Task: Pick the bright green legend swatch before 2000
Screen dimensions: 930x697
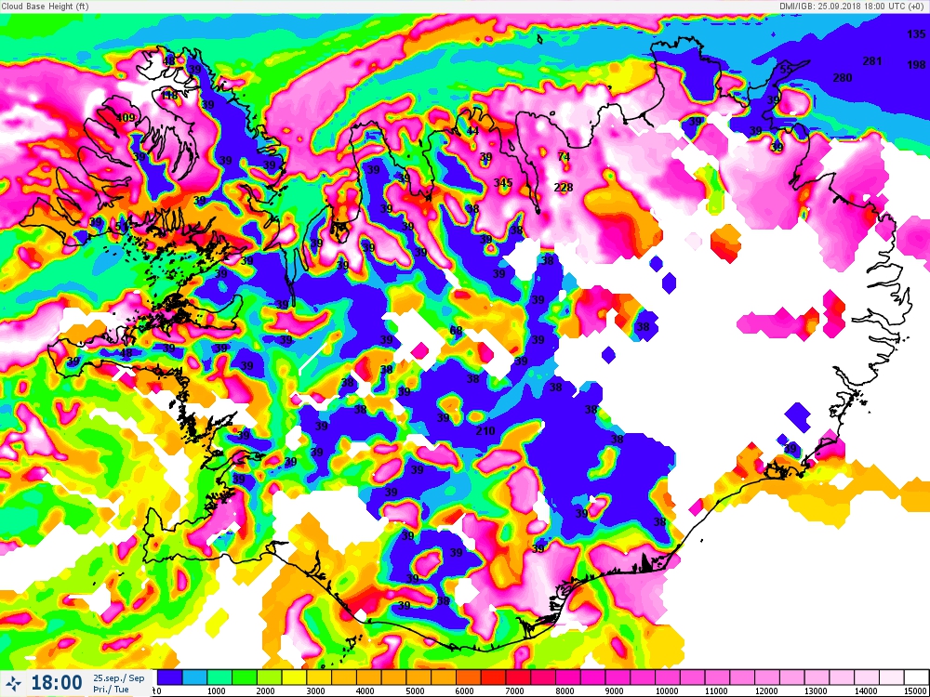Action: (243, 677)
